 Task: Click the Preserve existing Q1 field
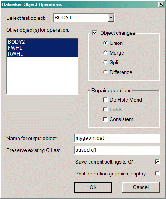tap(117, 150)
